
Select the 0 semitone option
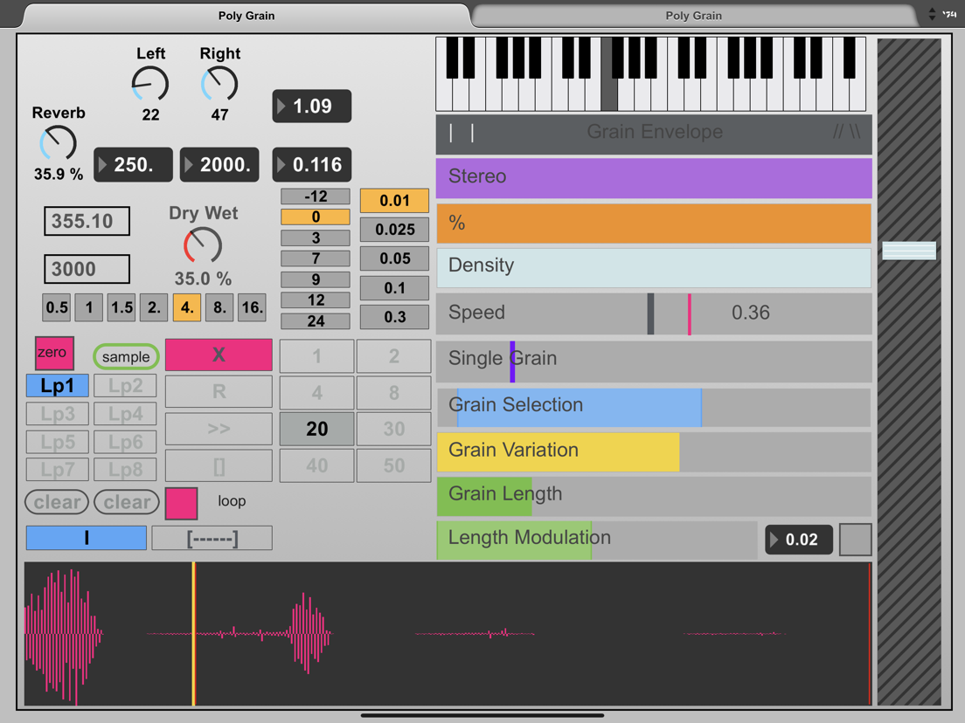[315, 217]
